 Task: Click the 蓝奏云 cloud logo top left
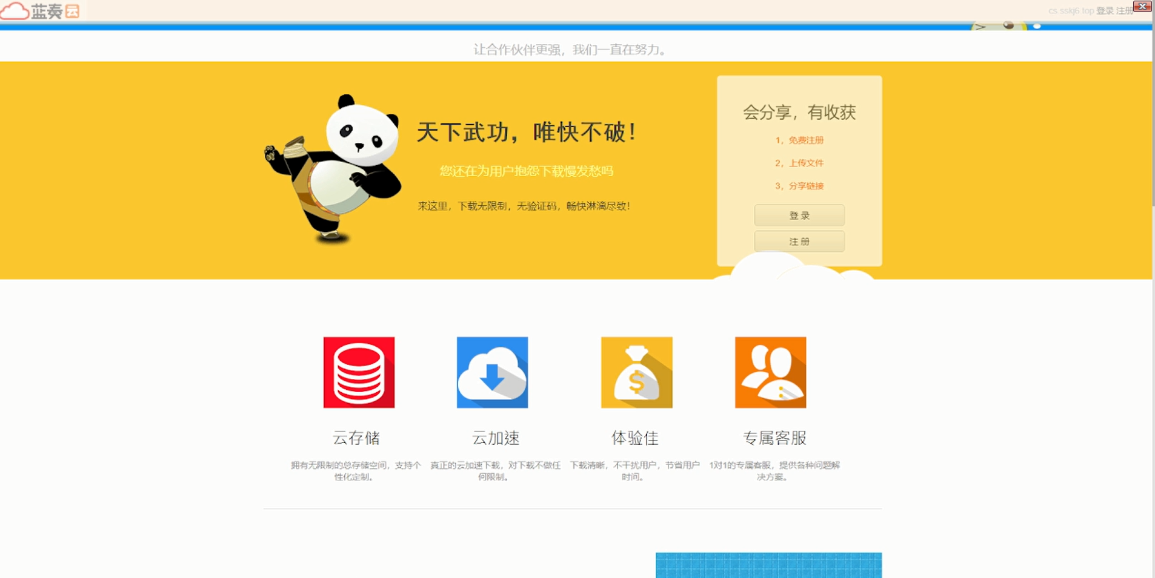[40, 10]
